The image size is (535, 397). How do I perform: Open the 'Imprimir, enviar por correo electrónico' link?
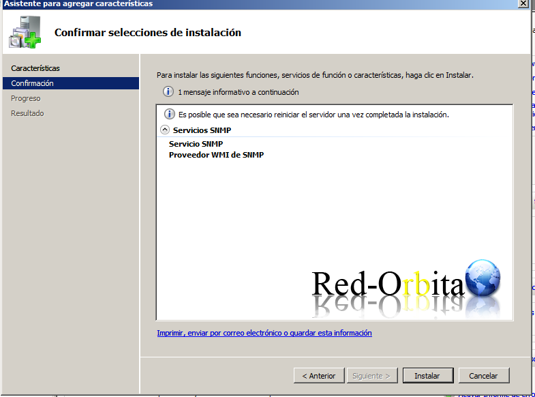click(264, 333)
